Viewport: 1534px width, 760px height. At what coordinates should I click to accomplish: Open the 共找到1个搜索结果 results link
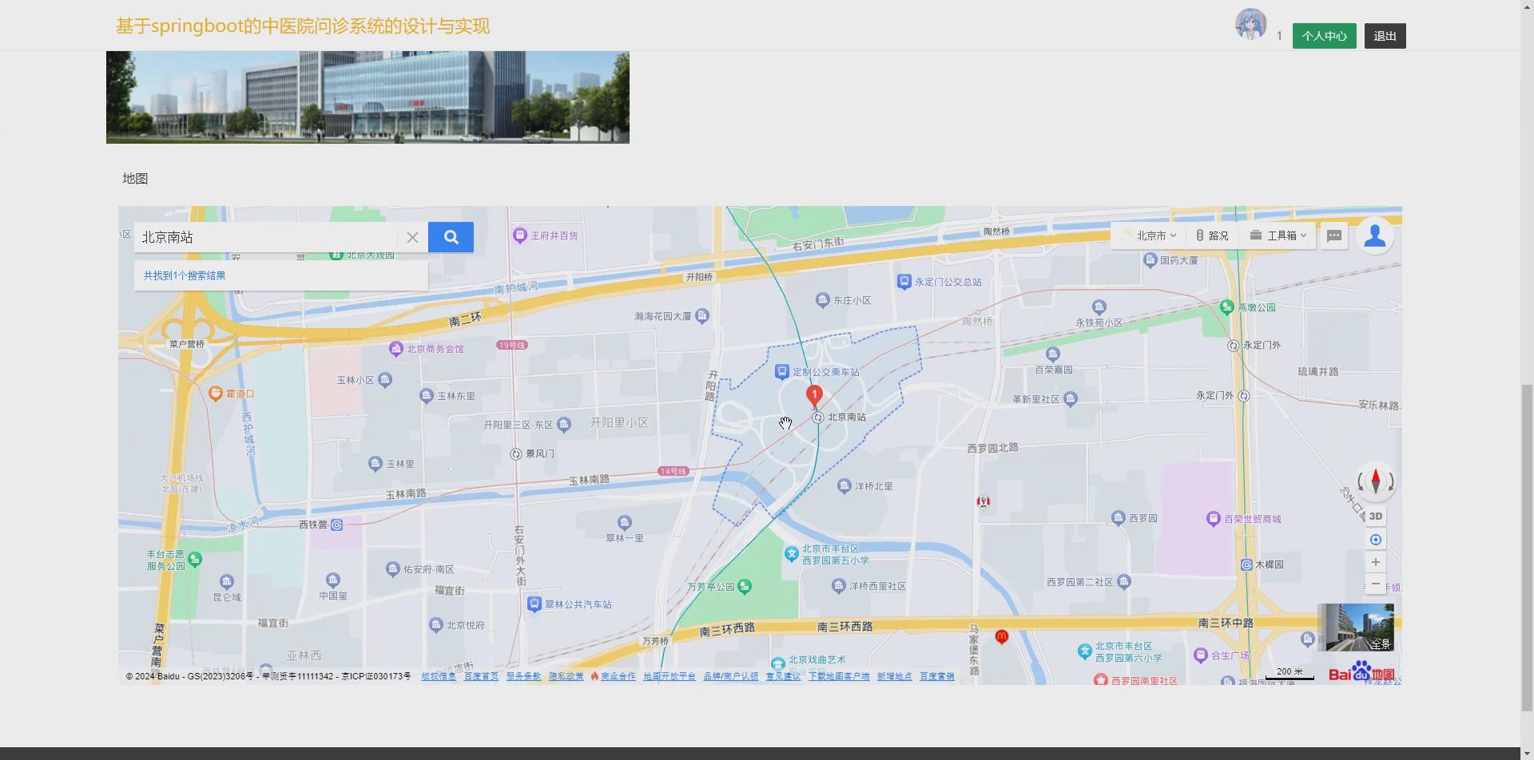tap(185, 275)
